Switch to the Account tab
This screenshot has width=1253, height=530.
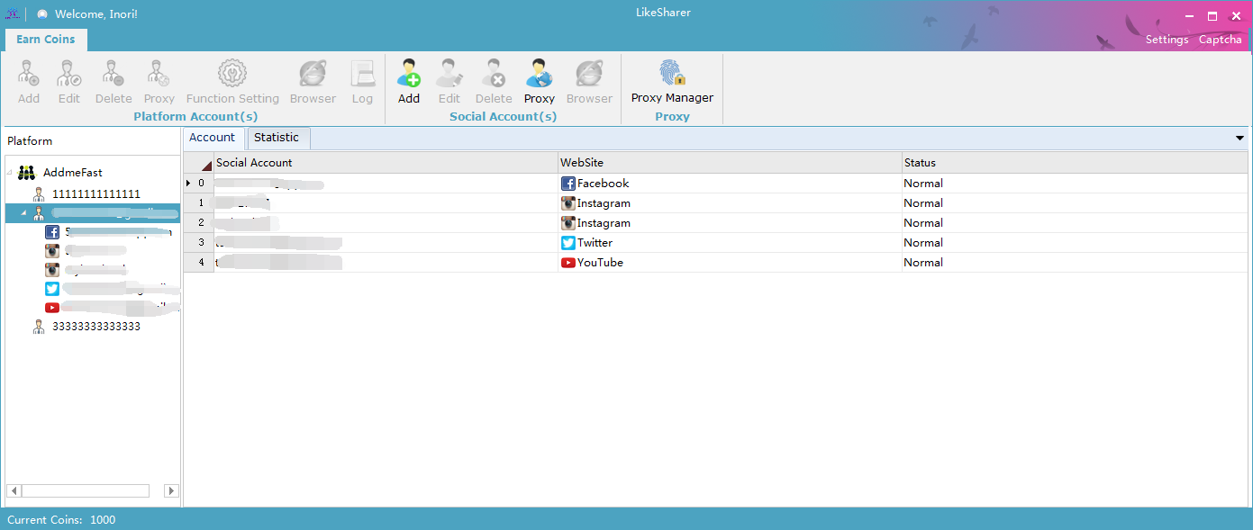point(213,138)
